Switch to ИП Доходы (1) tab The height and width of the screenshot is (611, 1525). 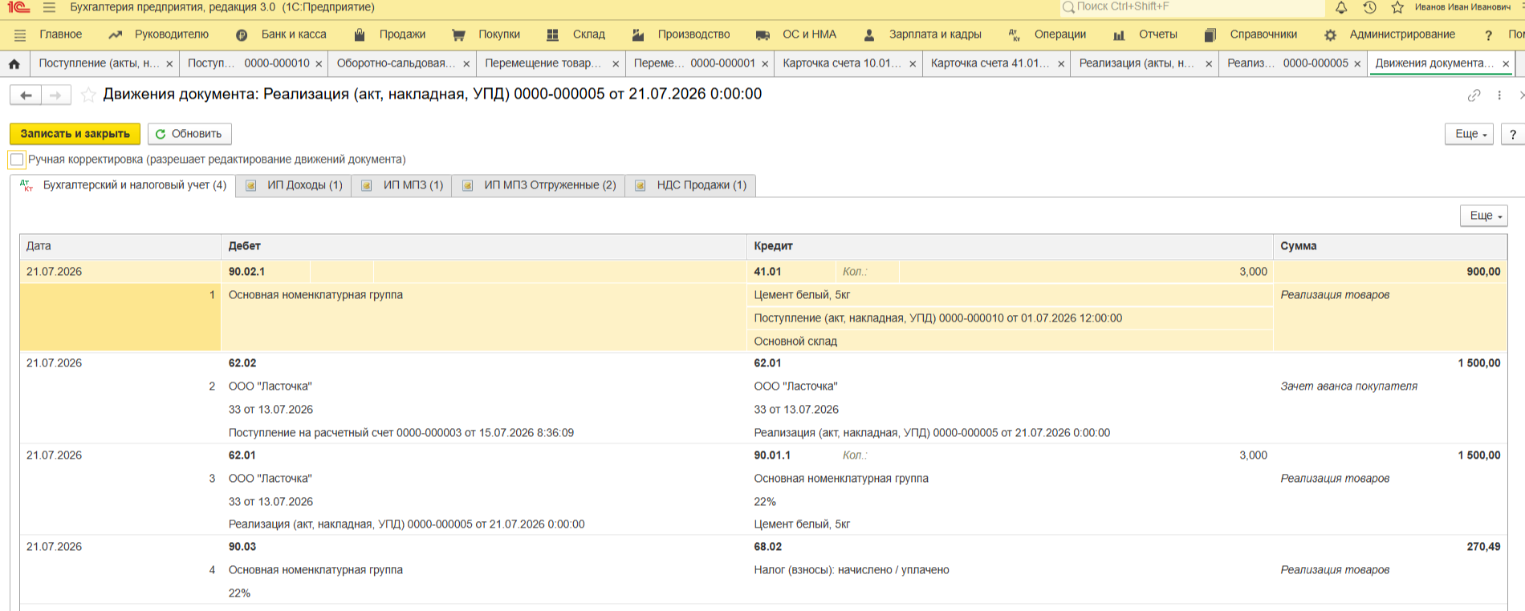(295, 185)
